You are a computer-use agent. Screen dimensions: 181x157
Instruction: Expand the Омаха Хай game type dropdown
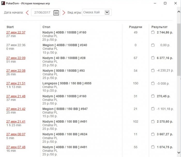tap(107, 12)
